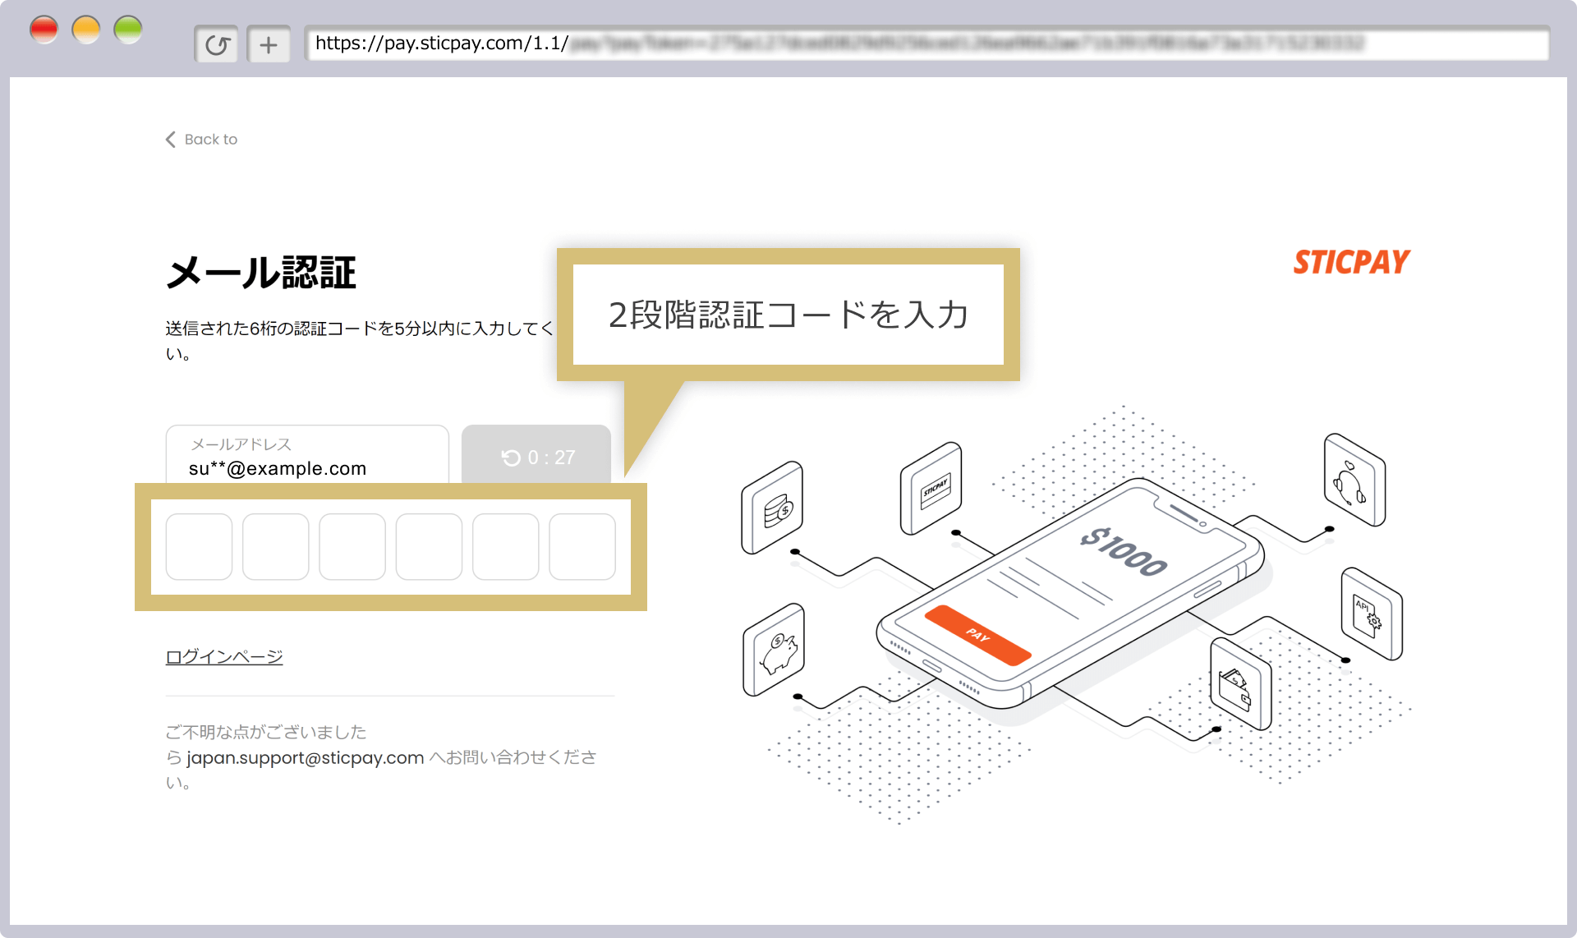Click the email address field su**@example.com

(307, 454)
